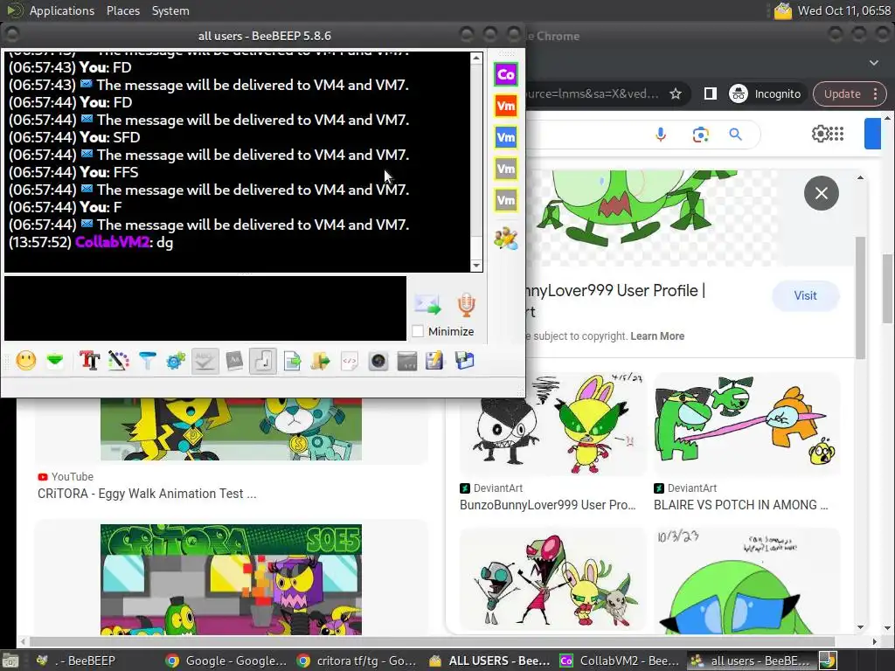Toggle the Return key send option icon

tap(263, 361)
